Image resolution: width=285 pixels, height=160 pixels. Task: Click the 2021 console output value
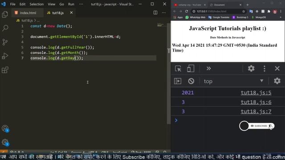(x=187, y=93)
